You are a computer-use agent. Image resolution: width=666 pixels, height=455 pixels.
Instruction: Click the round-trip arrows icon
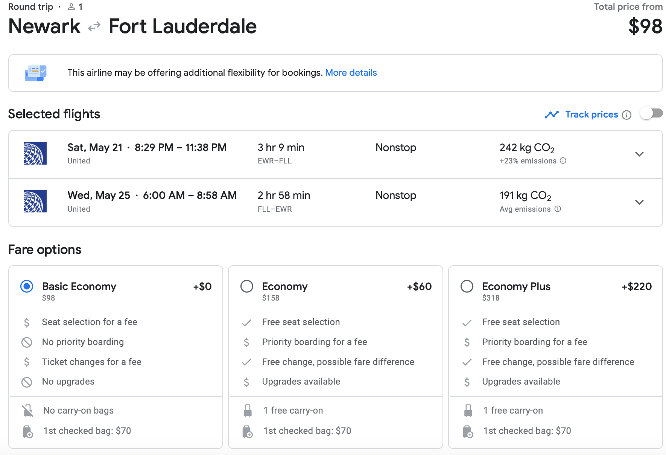(94, 26)
